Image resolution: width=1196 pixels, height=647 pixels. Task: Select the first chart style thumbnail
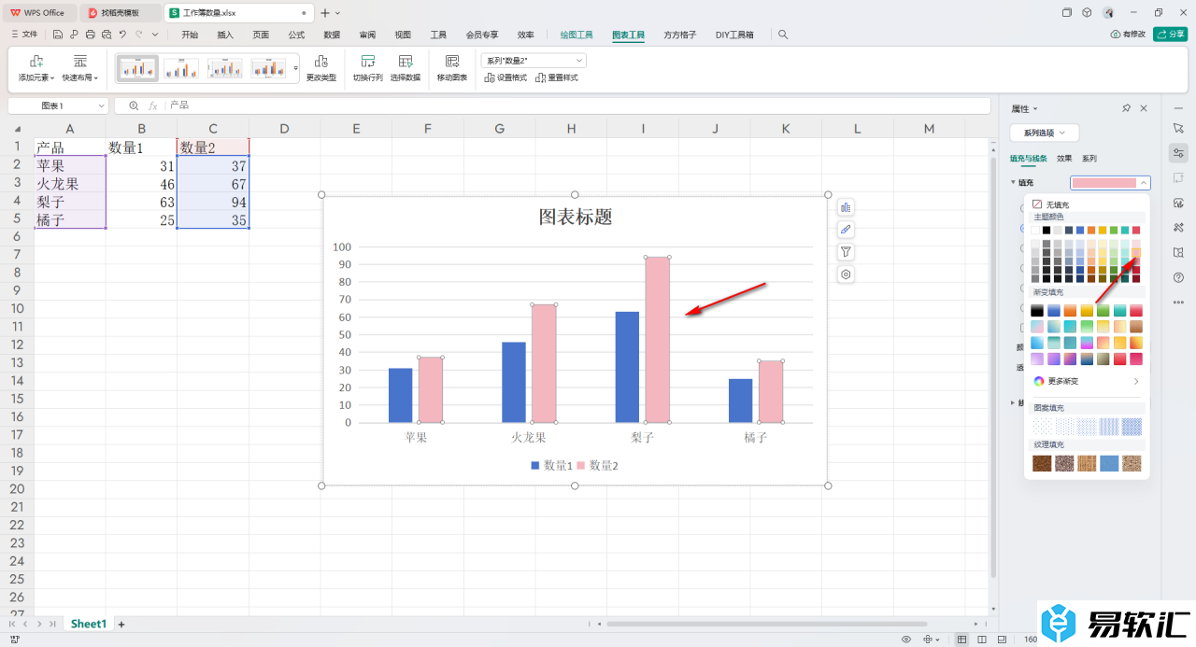(x=137, y=68)
